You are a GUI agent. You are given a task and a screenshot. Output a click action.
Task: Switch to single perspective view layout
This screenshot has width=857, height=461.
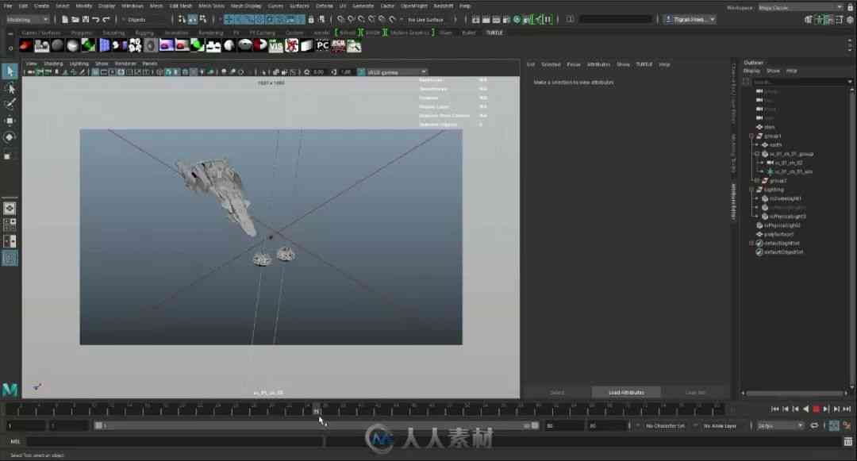(10, 208)
